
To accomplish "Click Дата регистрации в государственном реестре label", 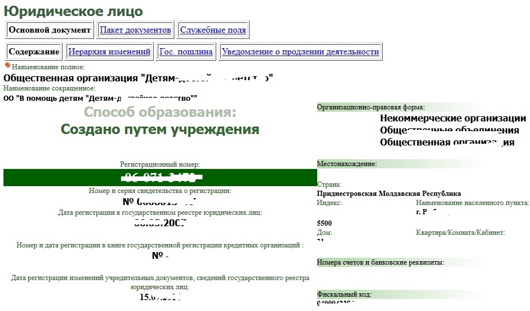I will pos(160,212).
